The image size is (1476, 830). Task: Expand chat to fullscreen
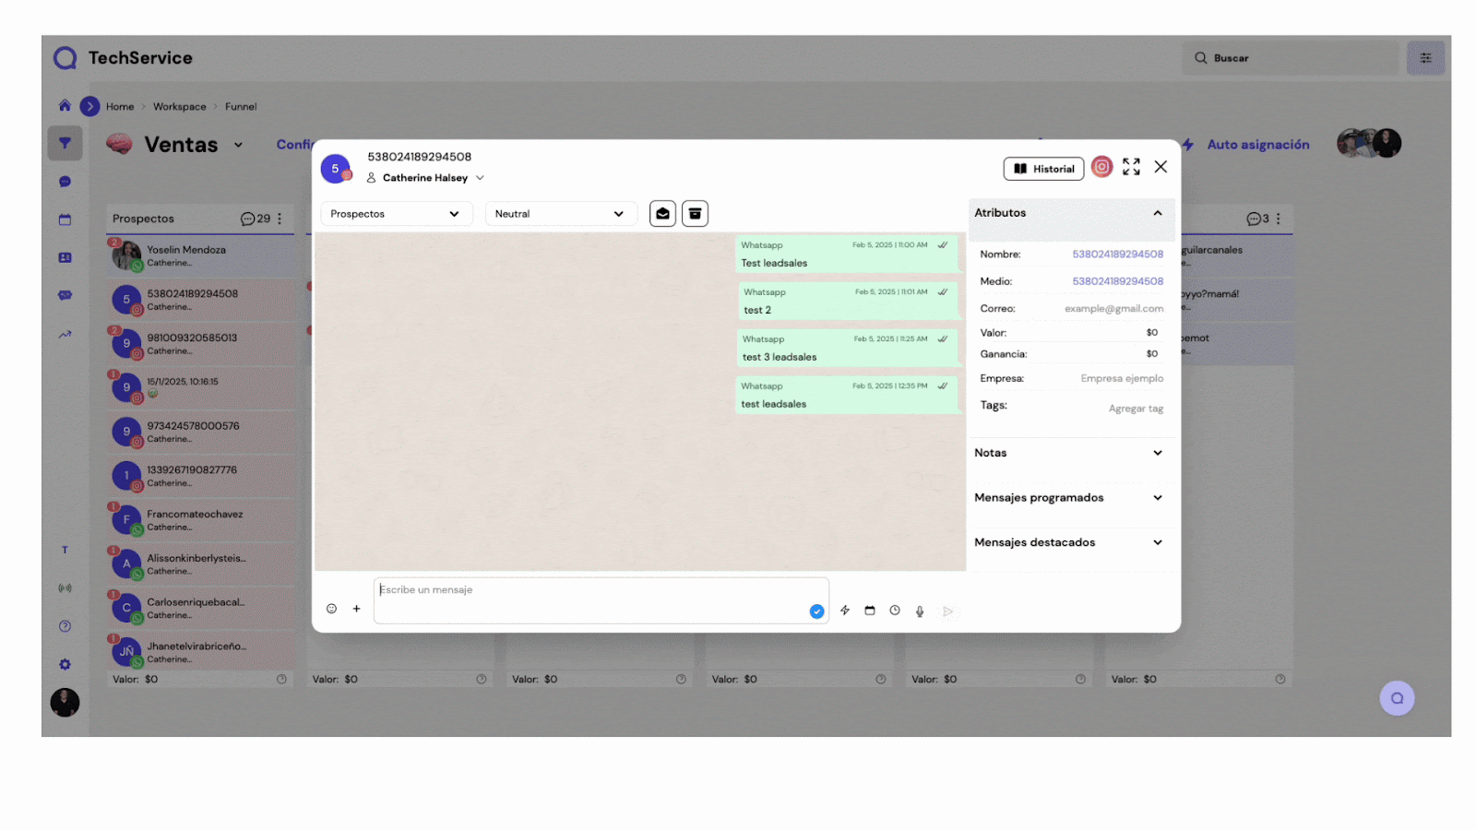[x=1131, y=167]
